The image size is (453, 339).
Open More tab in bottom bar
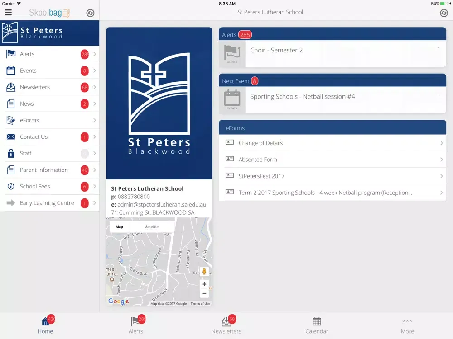point(407,325)
